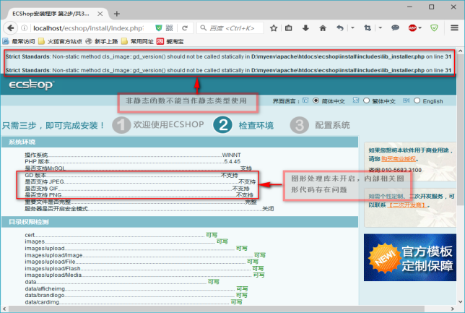Focus the 百度 search box

(232, 28)
